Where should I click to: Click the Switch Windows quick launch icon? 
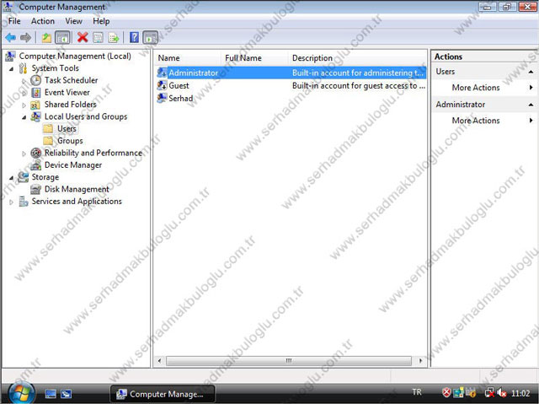tap(66, 393)
